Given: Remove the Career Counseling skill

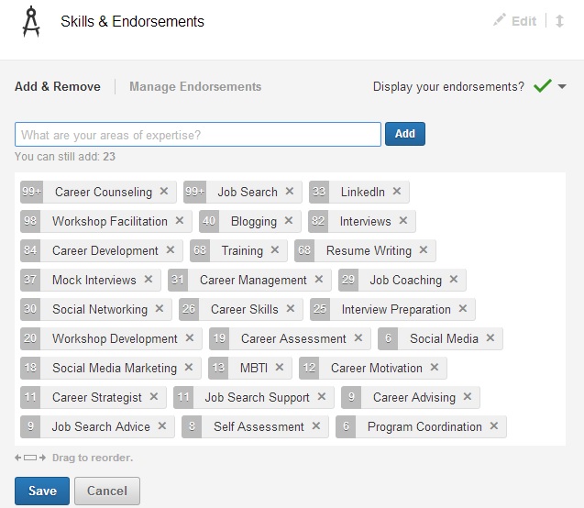Looking at the screenshot, I should (164, 192).
